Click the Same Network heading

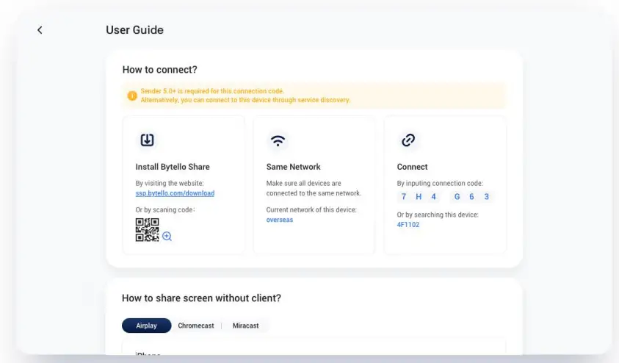point(293,167)
